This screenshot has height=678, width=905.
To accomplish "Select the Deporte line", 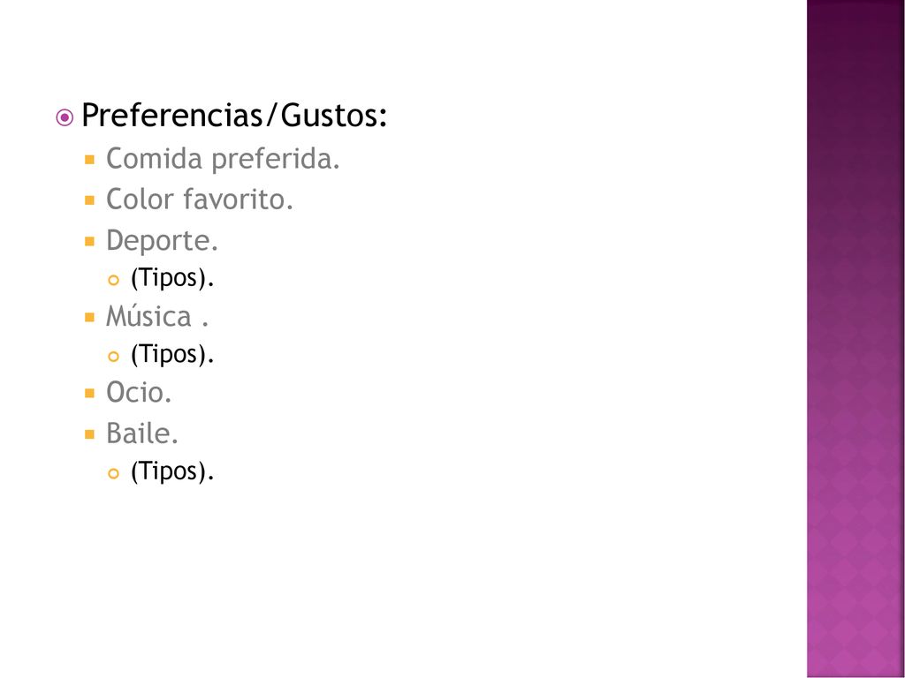I will [x=163, y=241].
